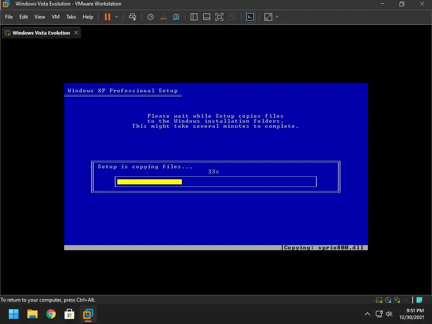The image size is (432, 324).
Task: Enter full screen mode
Action: pyautogui.click(x=219, y=17)
